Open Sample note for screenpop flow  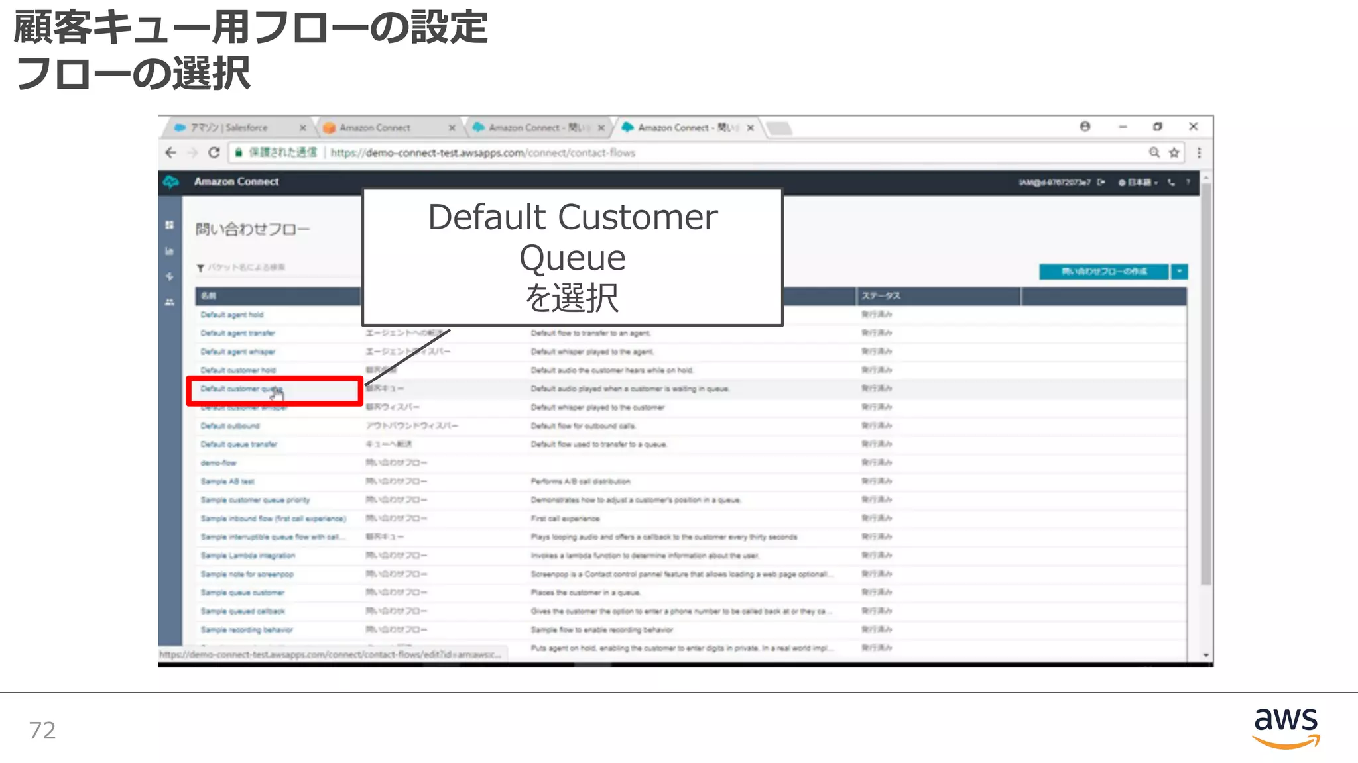247,574
